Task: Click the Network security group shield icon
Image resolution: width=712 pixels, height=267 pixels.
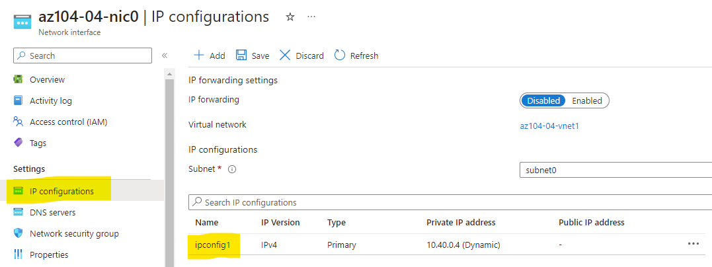Action: point(18,233)
